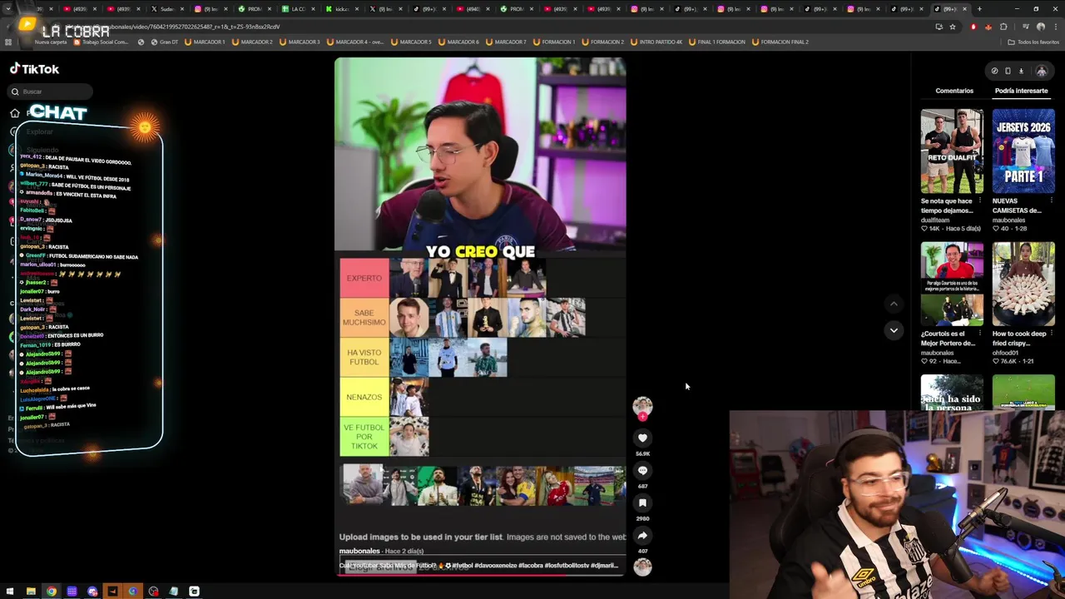This screenshot has height=599, width=1065.
Task: Open RETO DUALFIT video thumbnail
Action: pyautogui.click(x=952, y=151)
